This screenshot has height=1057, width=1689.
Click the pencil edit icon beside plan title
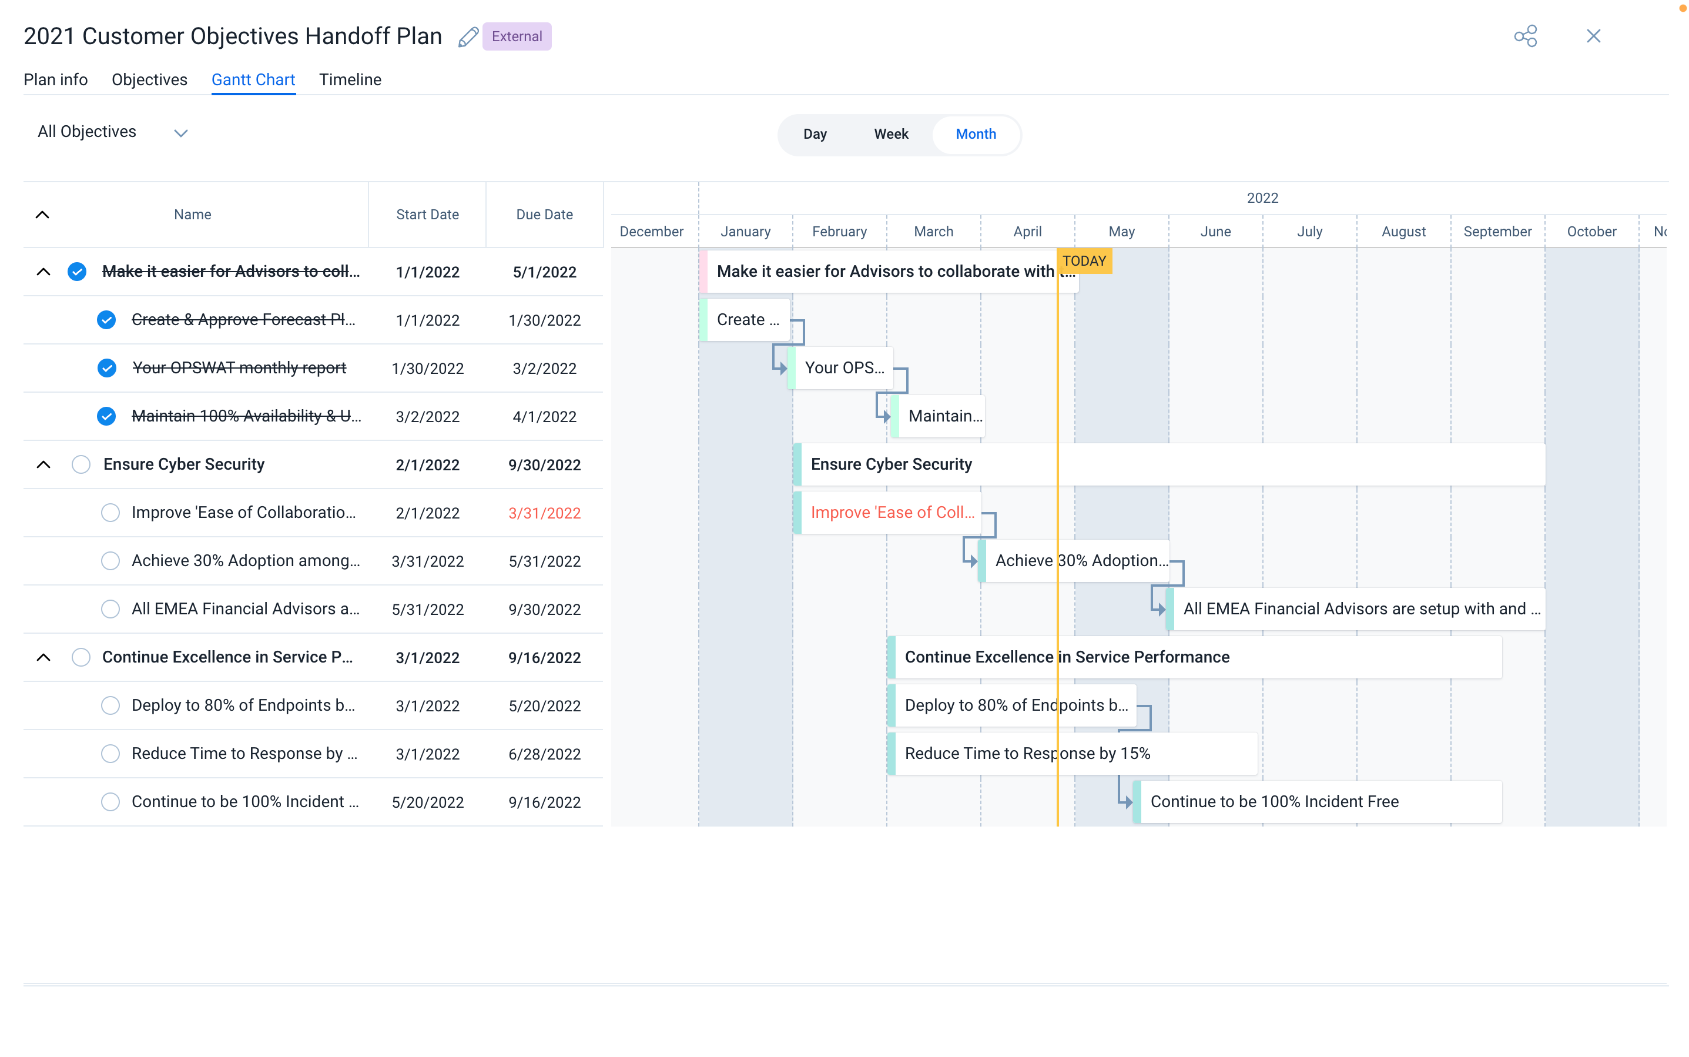pyautogui.click(x=467, y=36)
